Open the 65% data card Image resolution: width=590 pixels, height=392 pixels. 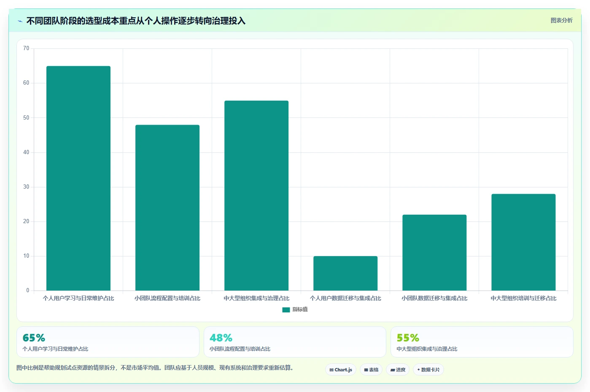click(108, 342)
